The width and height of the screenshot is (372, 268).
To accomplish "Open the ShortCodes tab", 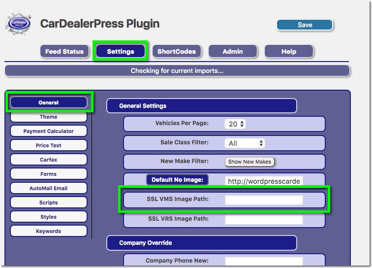I will [x=177, y=51].
